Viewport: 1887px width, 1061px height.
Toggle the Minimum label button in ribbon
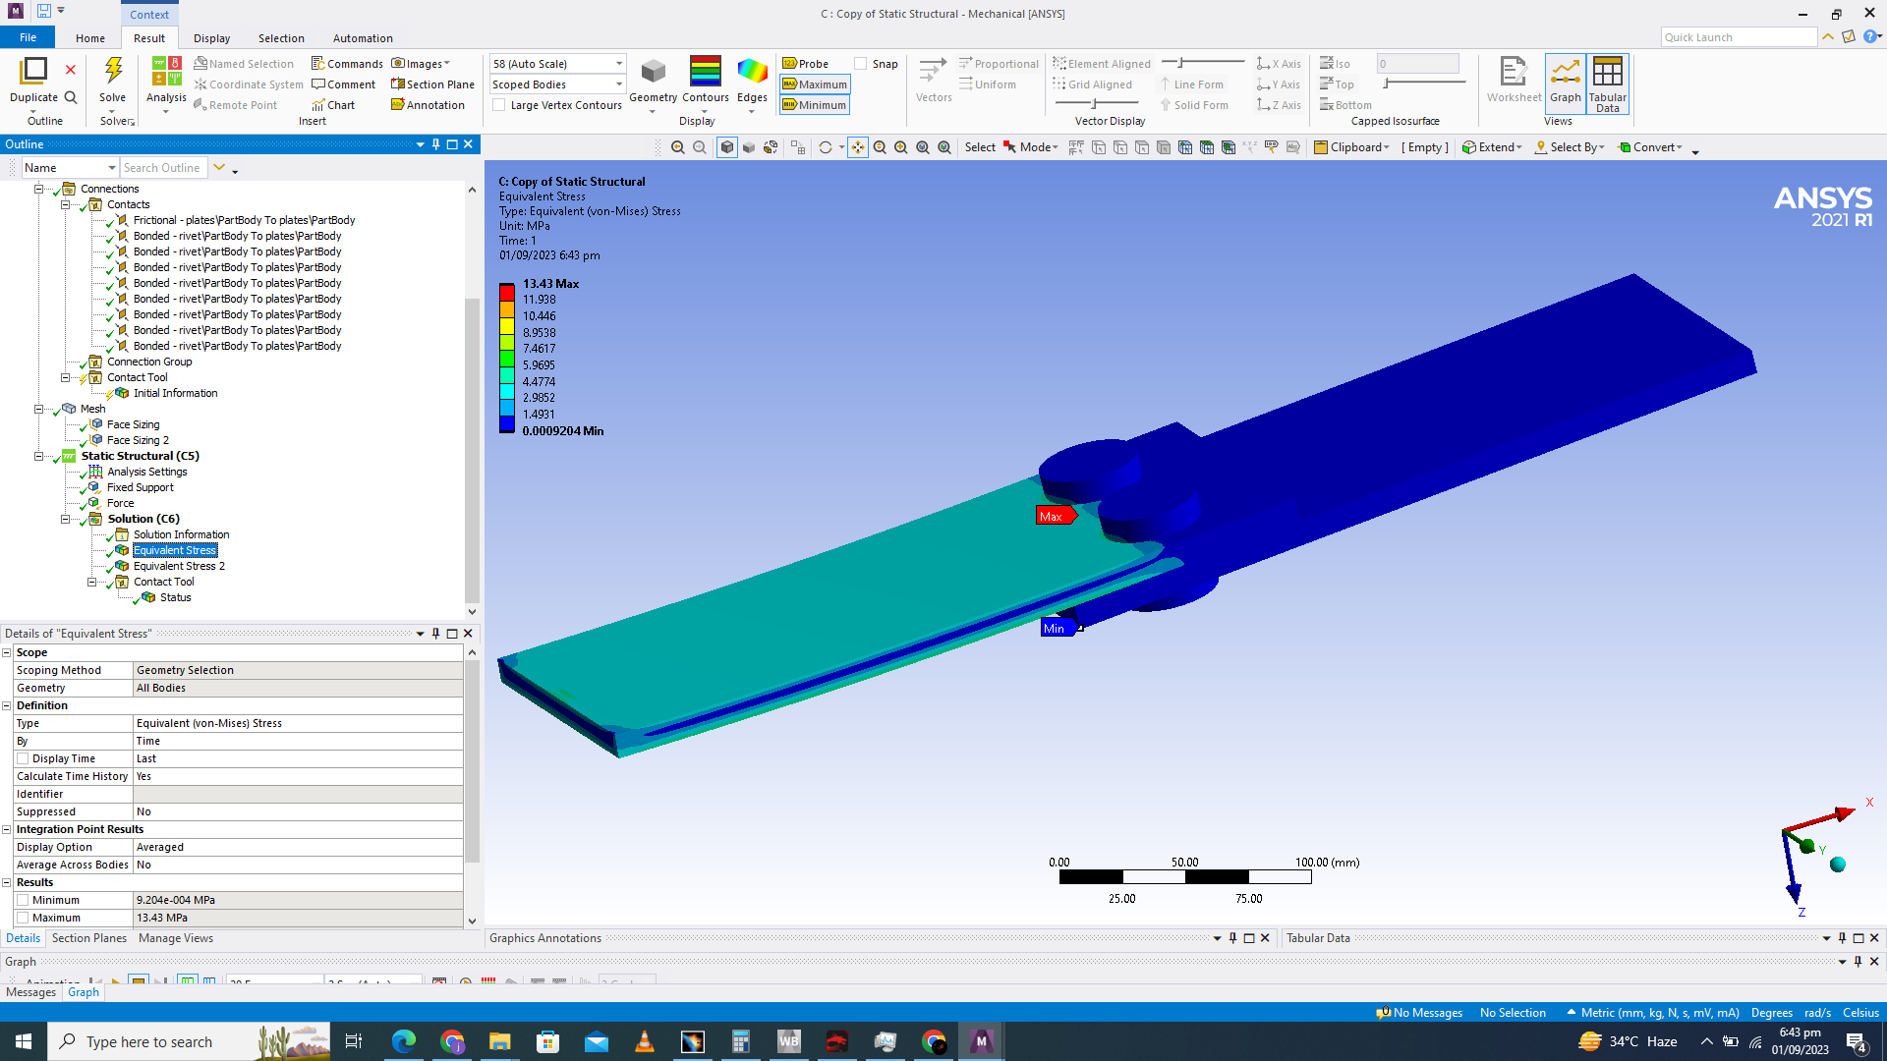[815, 105]
